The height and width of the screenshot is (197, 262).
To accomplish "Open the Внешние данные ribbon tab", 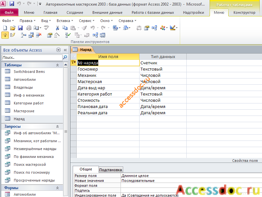I will [107, 12].
